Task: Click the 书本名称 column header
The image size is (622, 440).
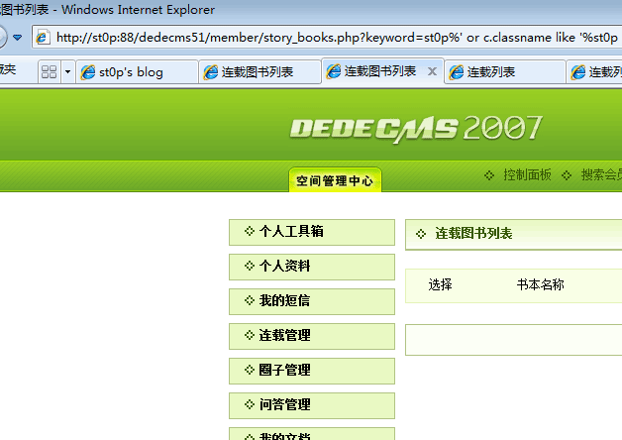Action: pyautogui.click(x=540, y=284)
